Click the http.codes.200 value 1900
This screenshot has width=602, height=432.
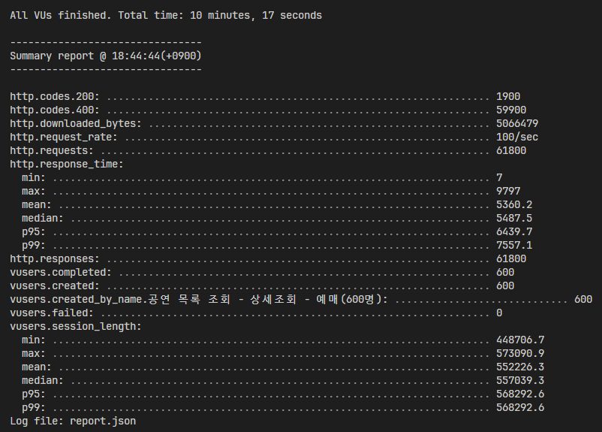(x=508, y=96)
